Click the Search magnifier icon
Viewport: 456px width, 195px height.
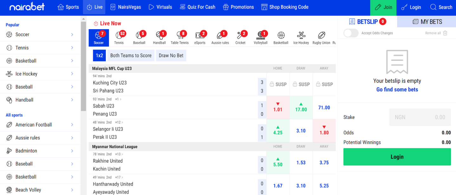[433, 7]
